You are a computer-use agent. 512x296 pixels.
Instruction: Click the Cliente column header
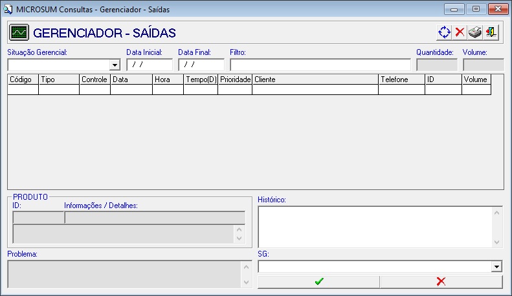tap(315, 79)
